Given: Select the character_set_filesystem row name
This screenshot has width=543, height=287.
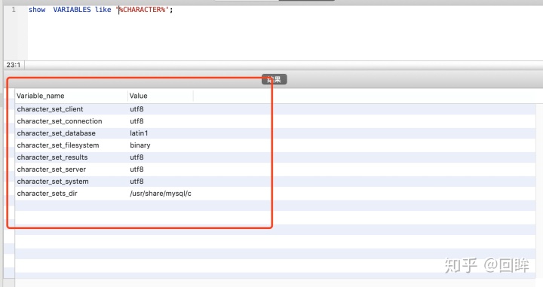Looking at the screenshot, I should point(58,145).
